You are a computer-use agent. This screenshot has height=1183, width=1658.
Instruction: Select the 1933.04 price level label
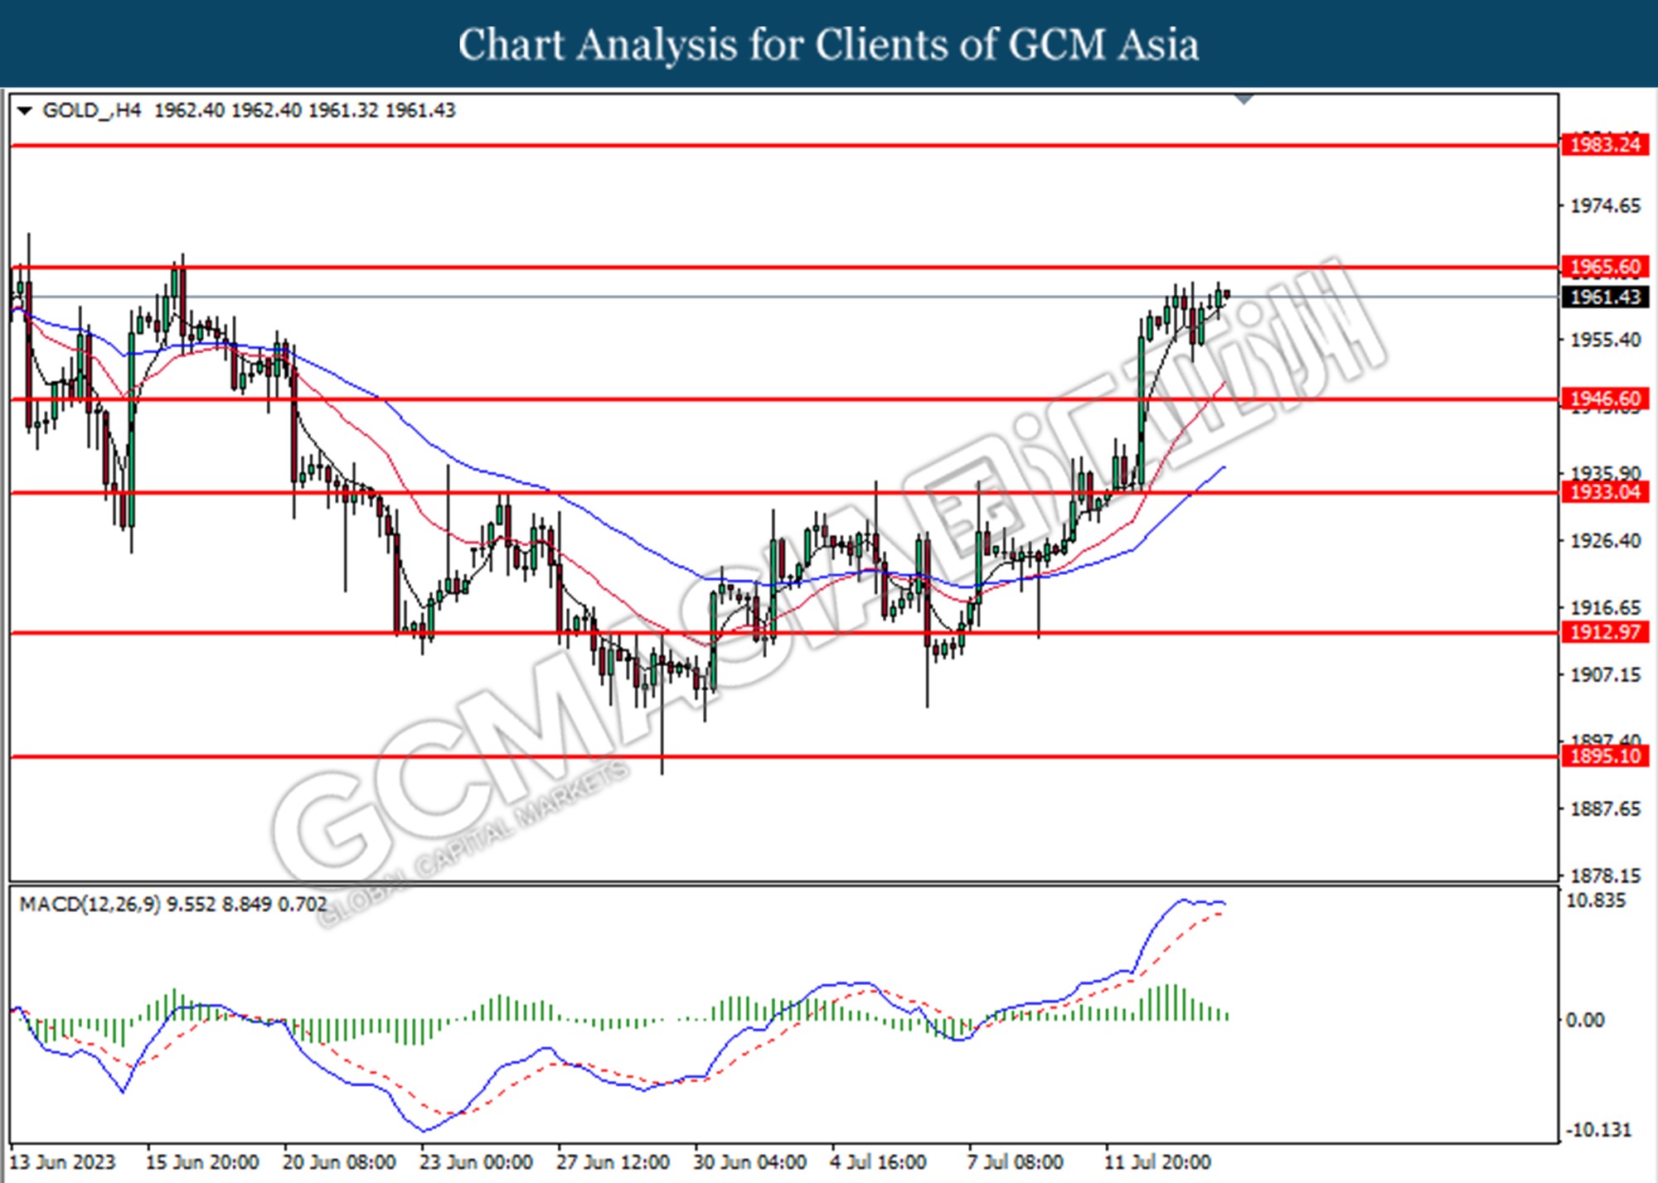1605,492
